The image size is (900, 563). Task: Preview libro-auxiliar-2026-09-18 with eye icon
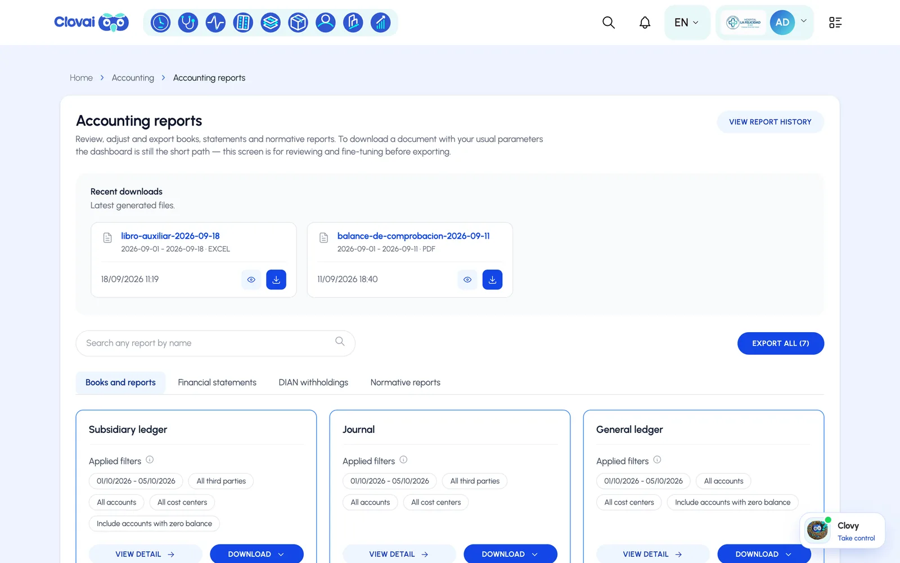coord(251,280)
